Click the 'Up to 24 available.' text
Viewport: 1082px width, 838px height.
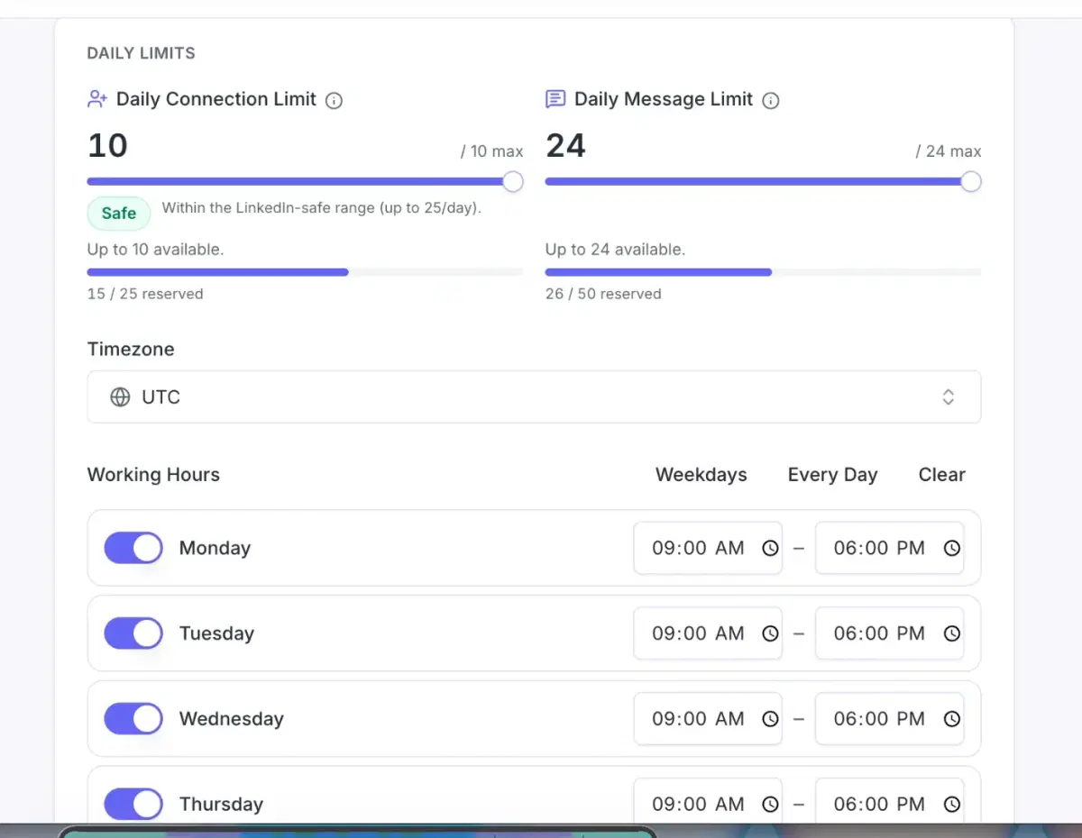tap(615, 250)
